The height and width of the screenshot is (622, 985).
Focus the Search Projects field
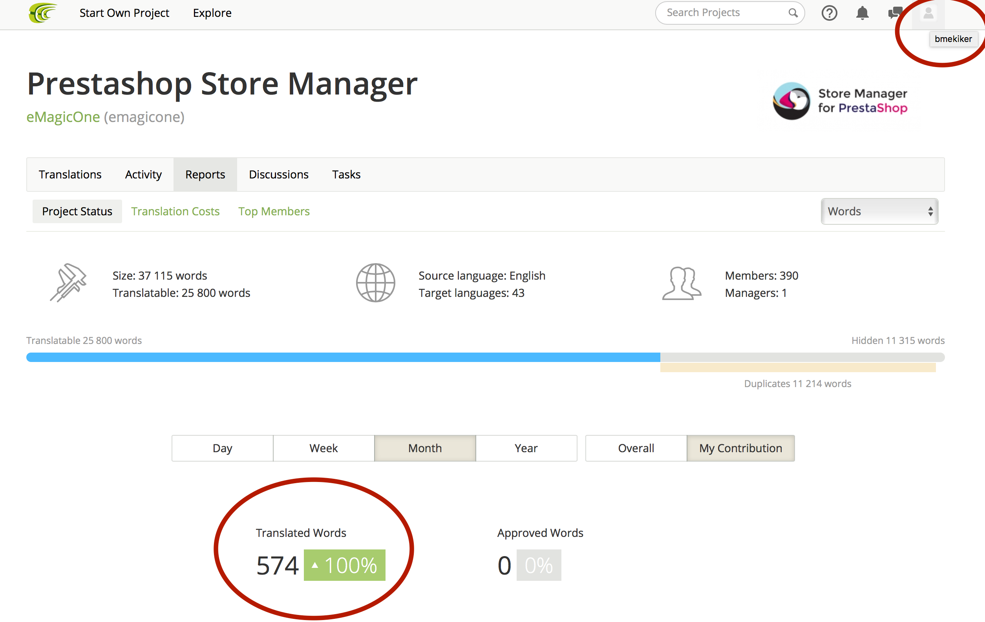[730, 13]
